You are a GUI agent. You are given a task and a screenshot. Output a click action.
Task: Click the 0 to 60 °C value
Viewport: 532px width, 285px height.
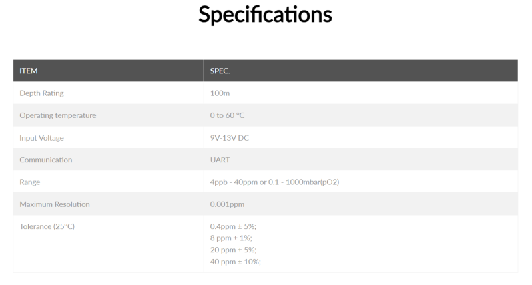(227, 115)
